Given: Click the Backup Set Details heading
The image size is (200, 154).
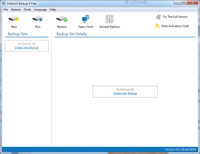Looking at the screenshot, I should point(72,34).
